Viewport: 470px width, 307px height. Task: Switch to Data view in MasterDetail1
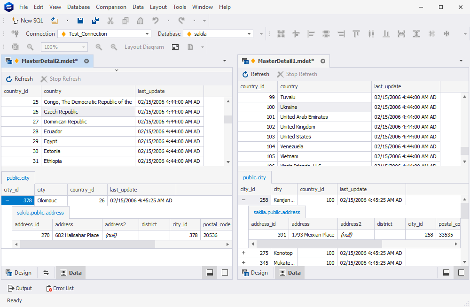[x=290, y=273]
